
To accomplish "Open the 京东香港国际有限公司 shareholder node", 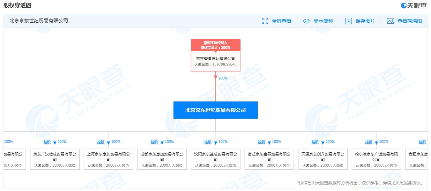I will pyautogui.click(x=215, y=61).
